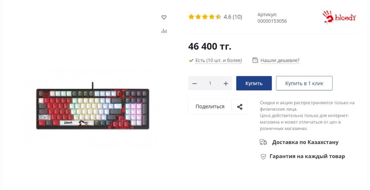Click the "Поделиться" button
This screenshot has width=370, height=190.
tap(210, 107)
